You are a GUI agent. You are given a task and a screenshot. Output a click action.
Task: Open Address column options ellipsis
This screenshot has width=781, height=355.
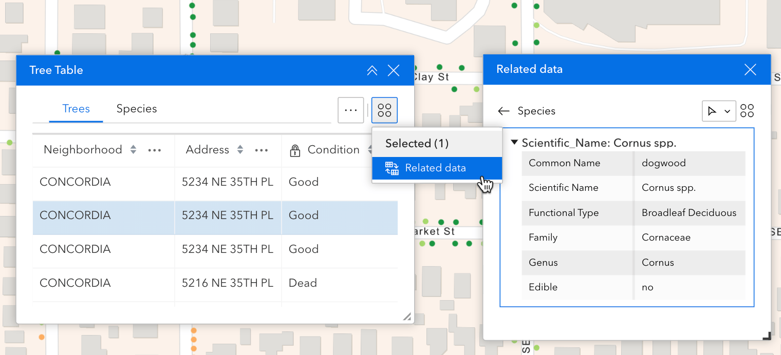pyautogui.click(x=262, y=150)
